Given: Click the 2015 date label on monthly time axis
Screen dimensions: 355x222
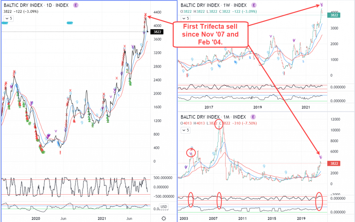Looking at the screenshot, I should click(272, 219).
